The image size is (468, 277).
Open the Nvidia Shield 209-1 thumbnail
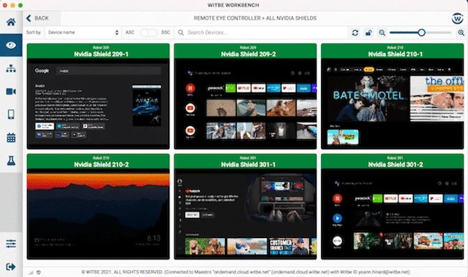[98, 104]
